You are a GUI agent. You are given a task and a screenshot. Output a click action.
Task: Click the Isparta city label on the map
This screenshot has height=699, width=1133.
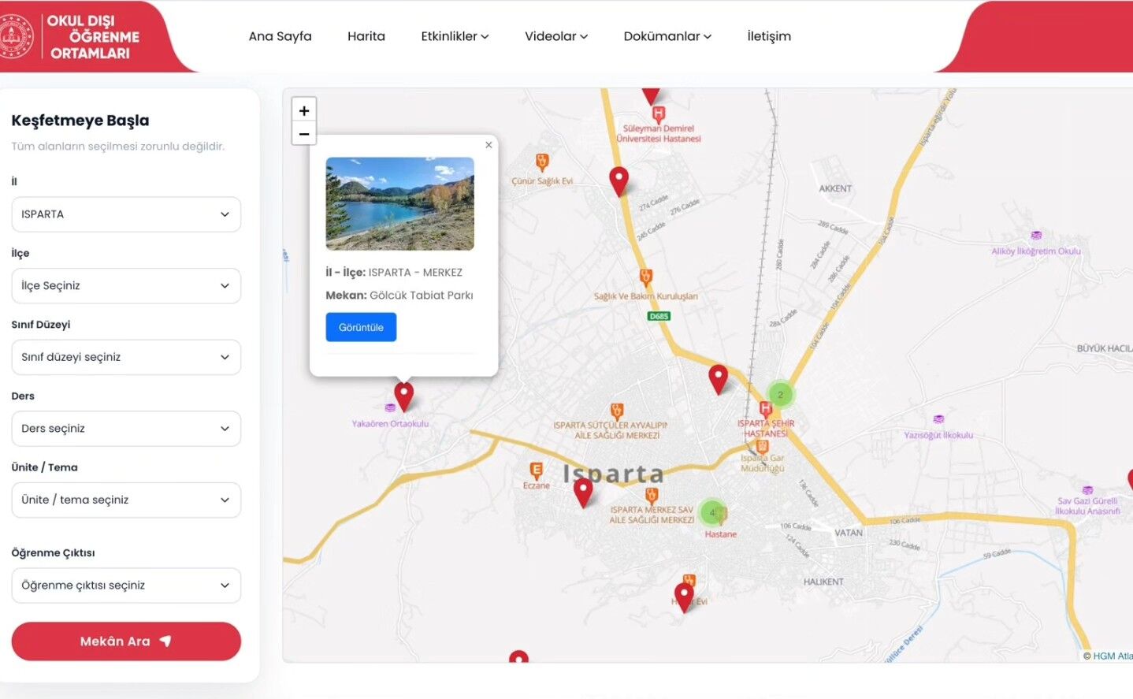click(x=613, y=474)
